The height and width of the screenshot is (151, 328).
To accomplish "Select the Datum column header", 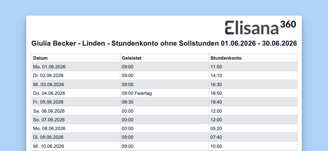I will point(76,58).
